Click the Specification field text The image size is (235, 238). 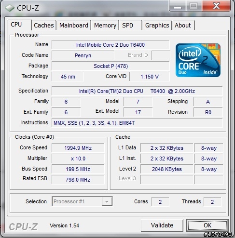point(137,91)
